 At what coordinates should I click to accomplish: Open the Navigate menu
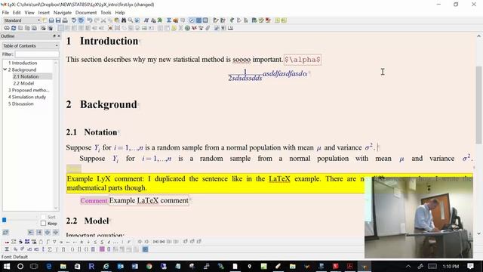(x=63, y=13)
